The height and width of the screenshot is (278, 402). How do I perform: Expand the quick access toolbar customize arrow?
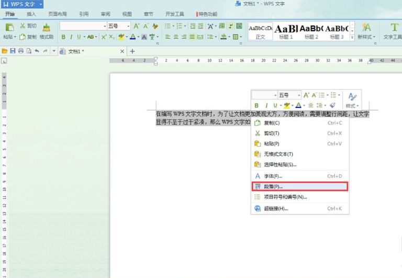click(54, 51)
